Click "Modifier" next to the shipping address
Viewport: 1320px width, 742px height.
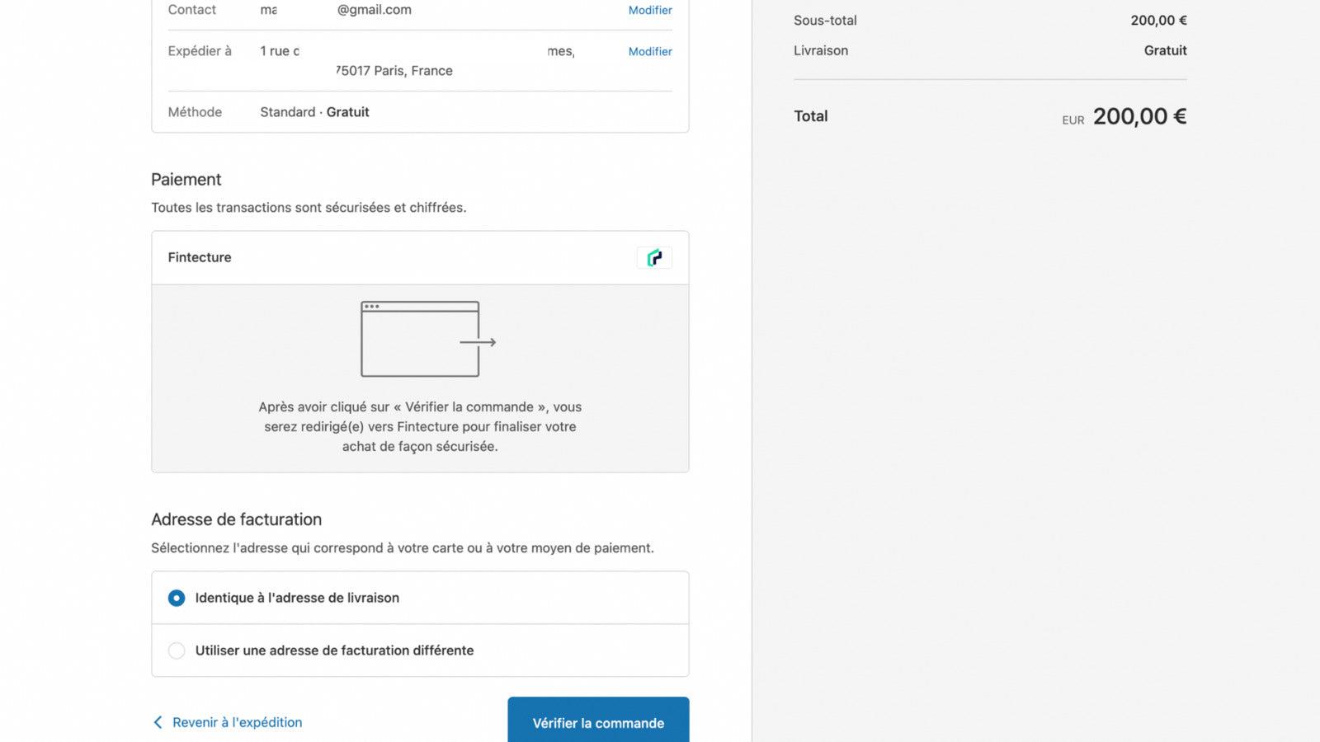coord(649,51)
